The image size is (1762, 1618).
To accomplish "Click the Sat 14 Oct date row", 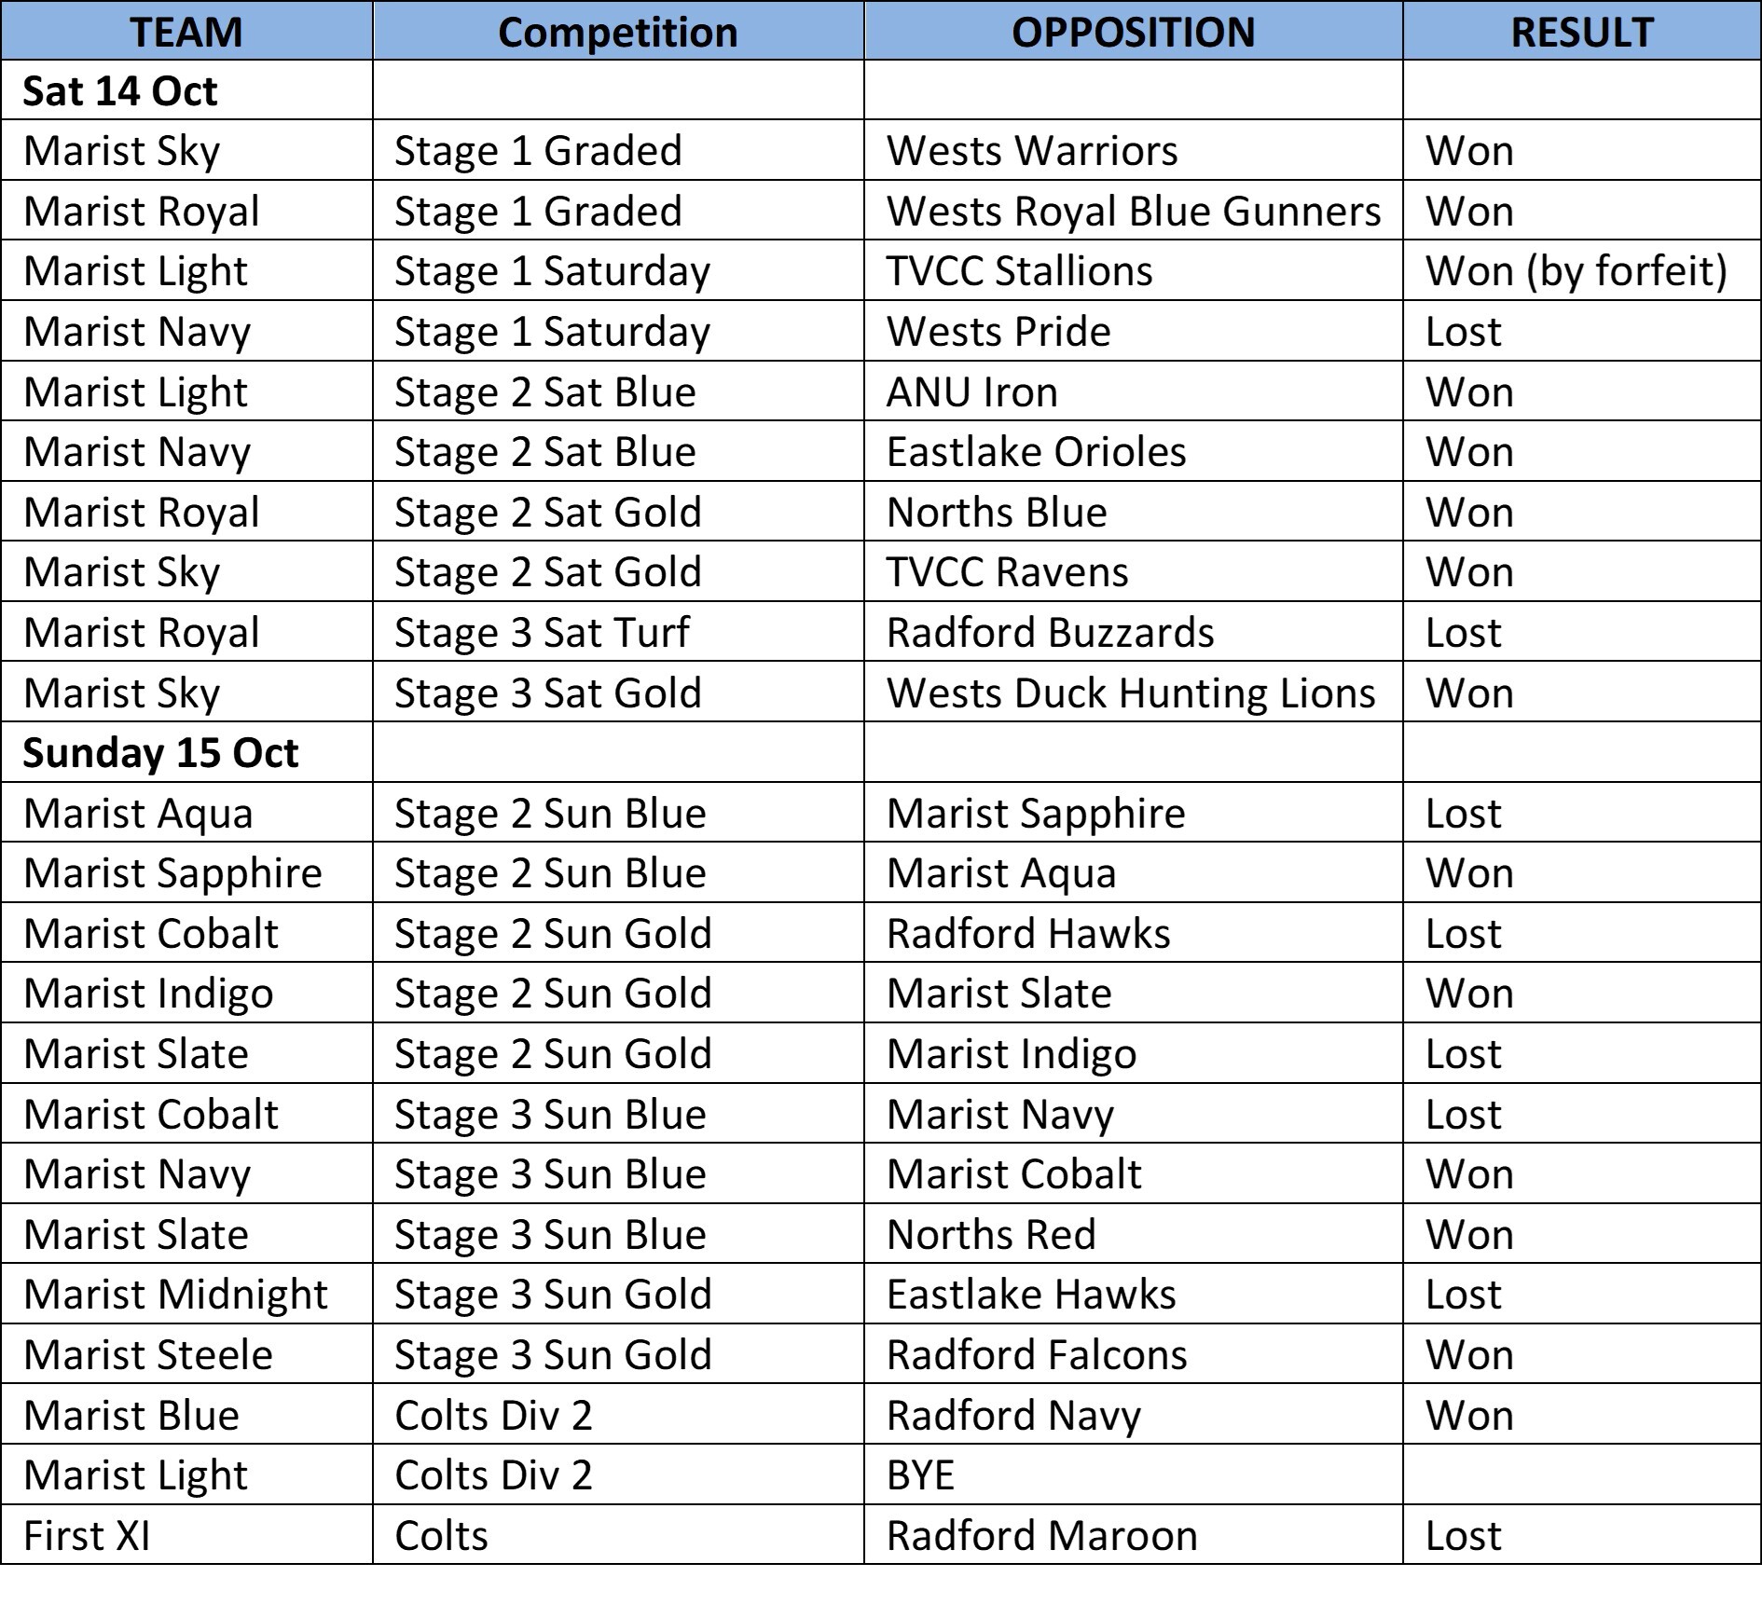I will 120,91.
